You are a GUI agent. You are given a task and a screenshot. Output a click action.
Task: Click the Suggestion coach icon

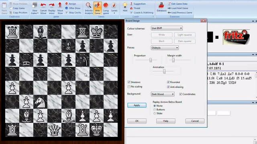(x=131, y=4)
